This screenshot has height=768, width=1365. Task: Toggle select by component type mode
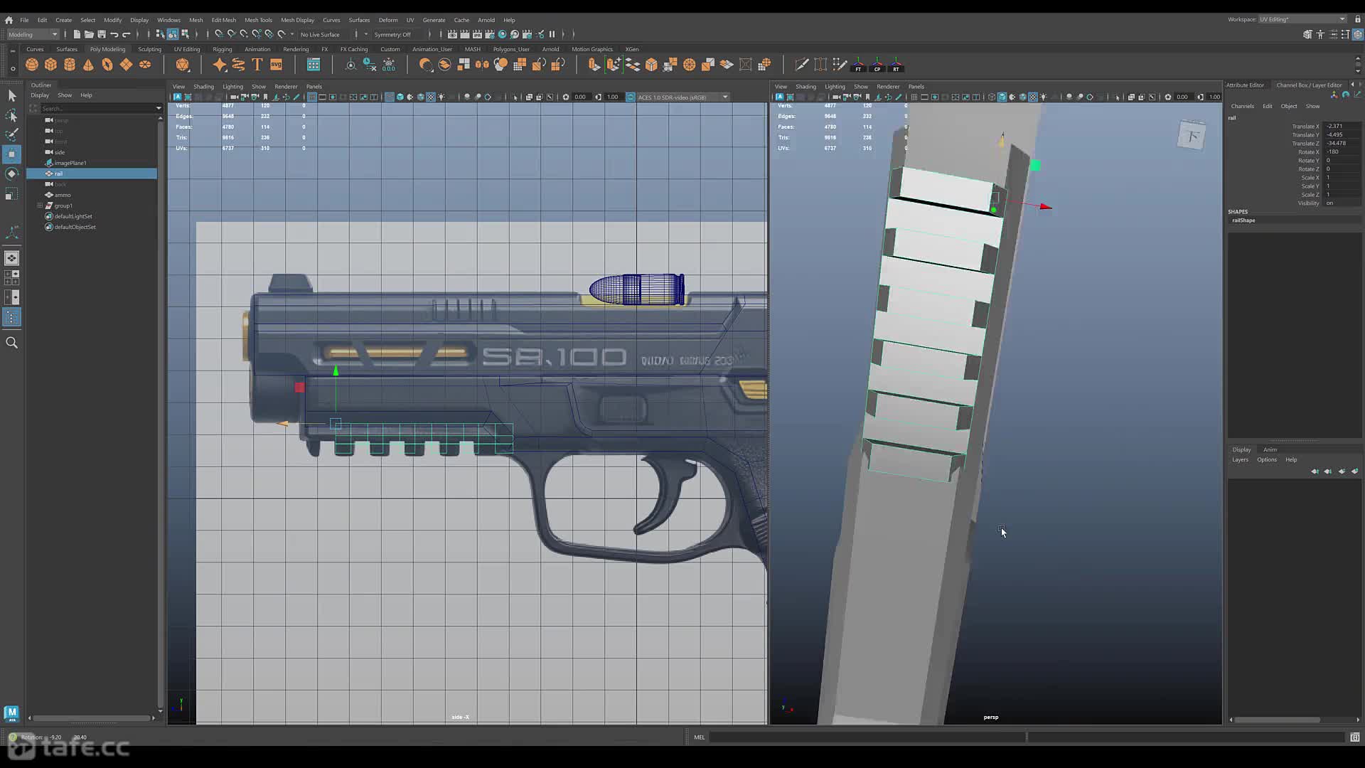[x=185, y=34]
